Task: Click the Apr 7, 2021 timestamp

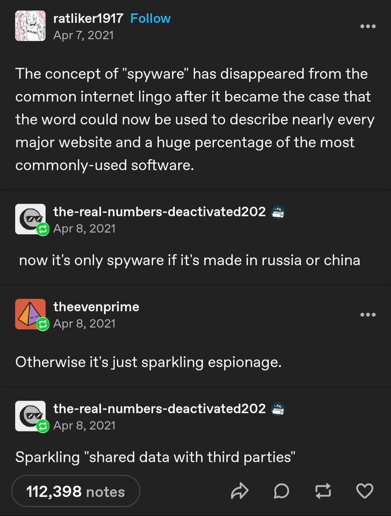Action: point(83,35)
